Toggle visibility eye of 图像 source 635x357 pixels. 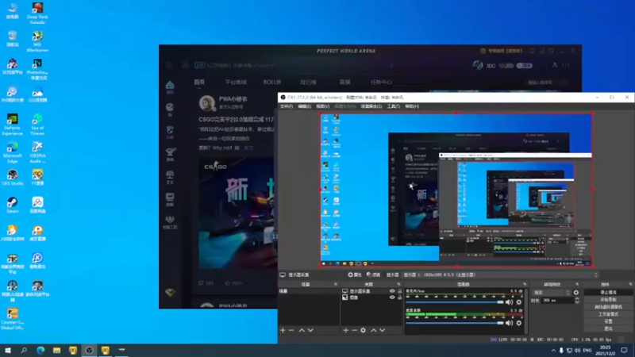[x=392, y=297]
